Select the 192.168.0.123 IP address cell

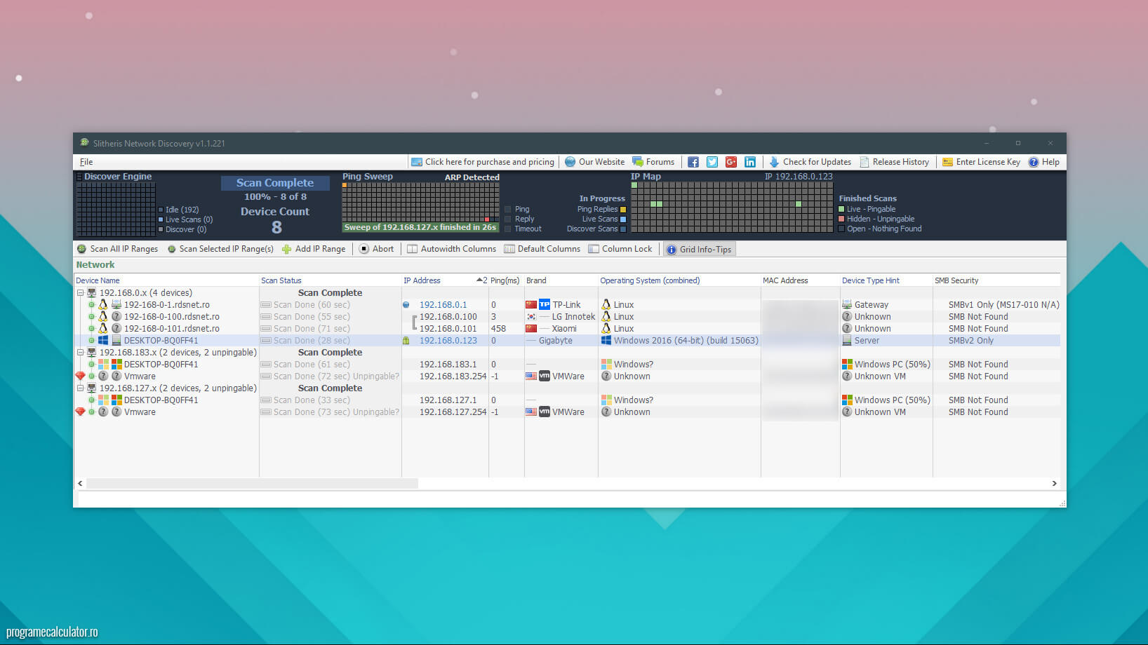coord(448,341)
